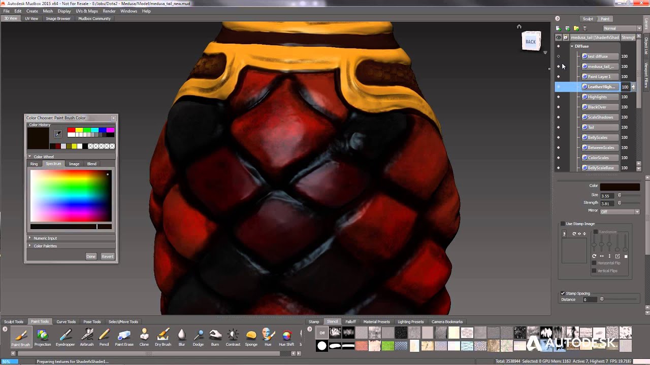Screen dimensions: 650x365
Task: Toggle visibility of Tail layer
Action: pyautogui.click(x=558, y=127)
